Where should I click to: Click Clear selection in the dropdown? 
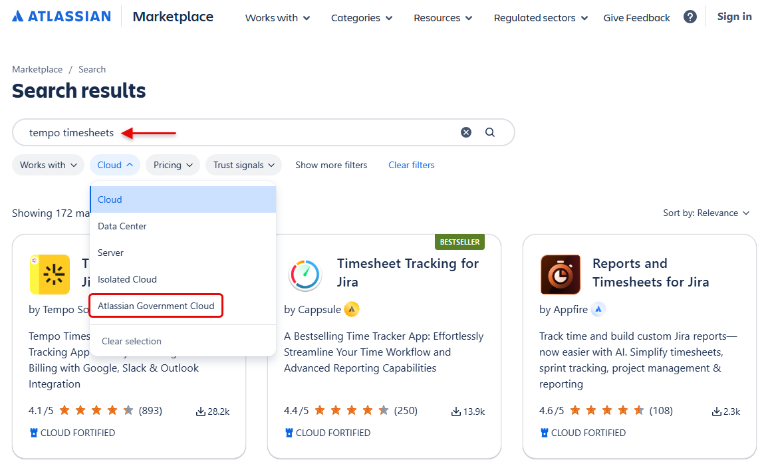(x=131, y=341)
